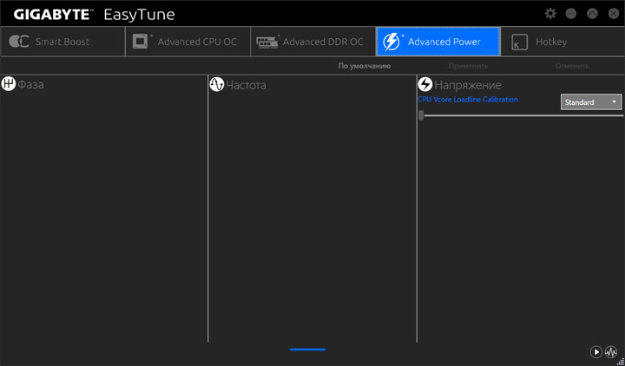Open the Advanced CPU OC tab
Viewport: 625px width, 366px height.
pos(187,42)
